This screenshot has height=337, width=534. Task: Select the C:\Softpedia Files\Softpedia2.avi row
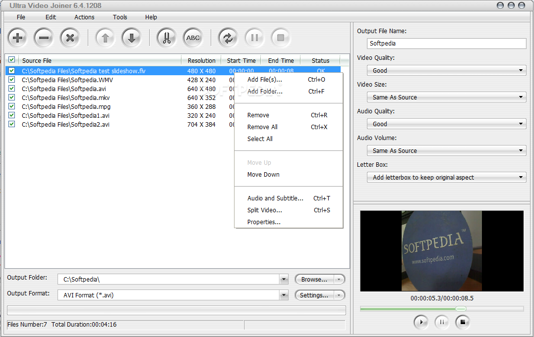pos(120,125)
